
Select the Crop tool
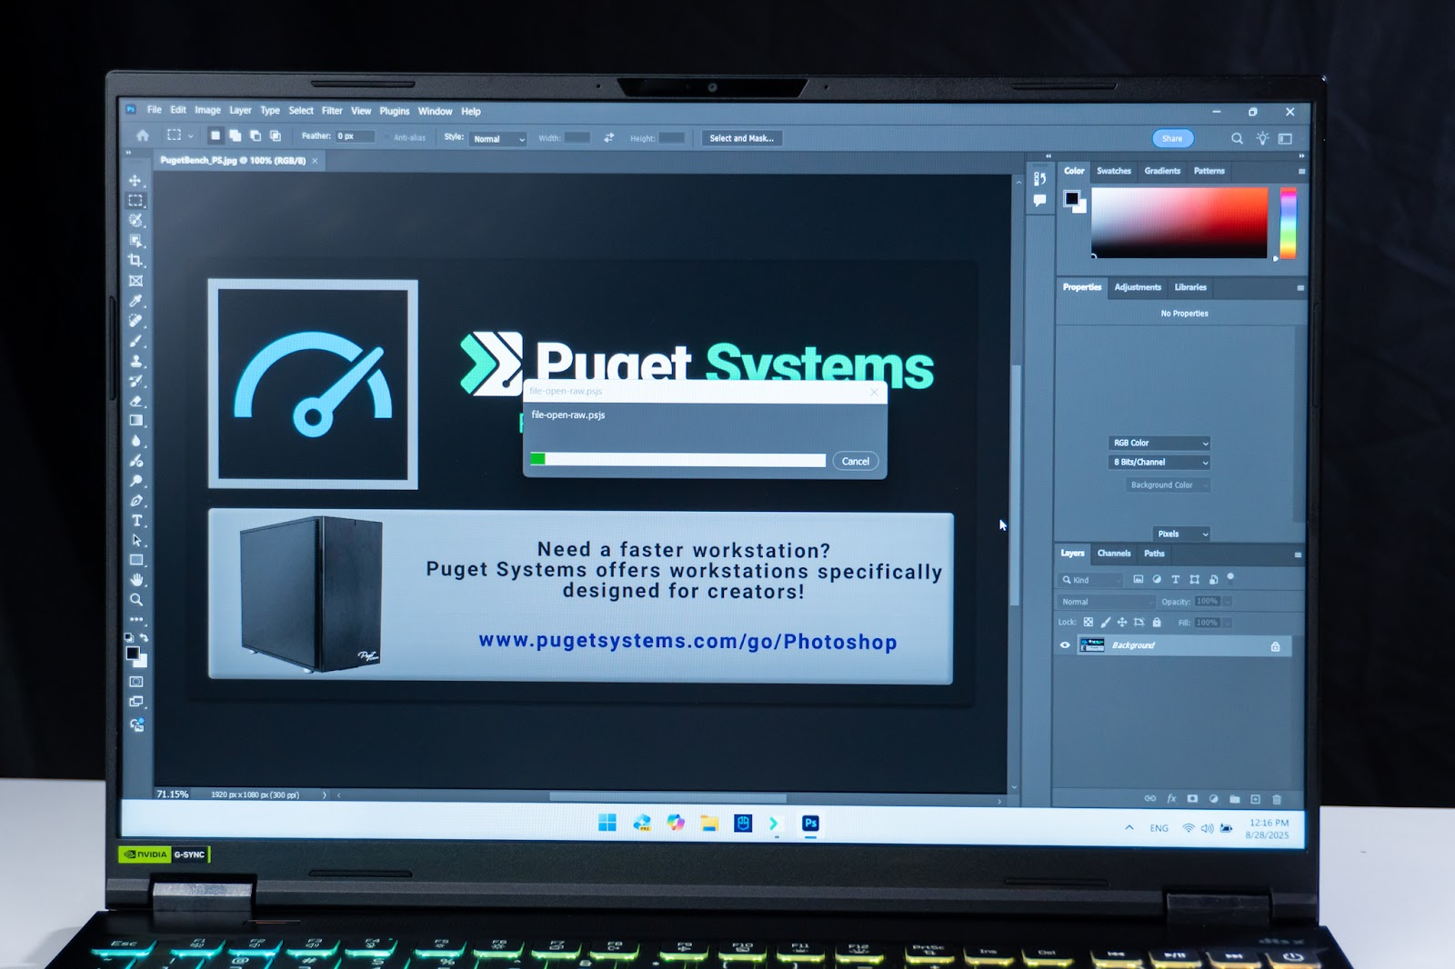pyautogui.click(x=135, y=261)
